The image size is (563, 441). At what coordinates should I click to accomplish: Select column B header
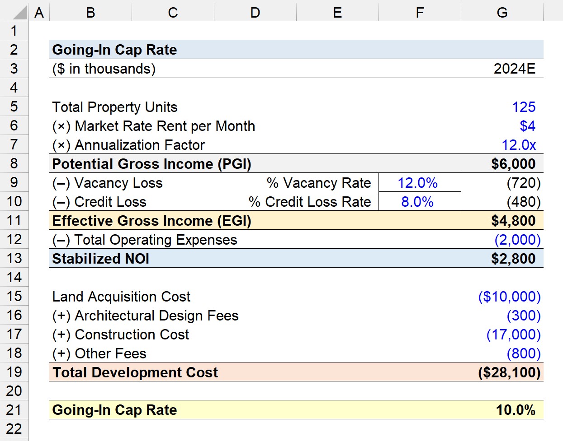(x=90, y=13)
